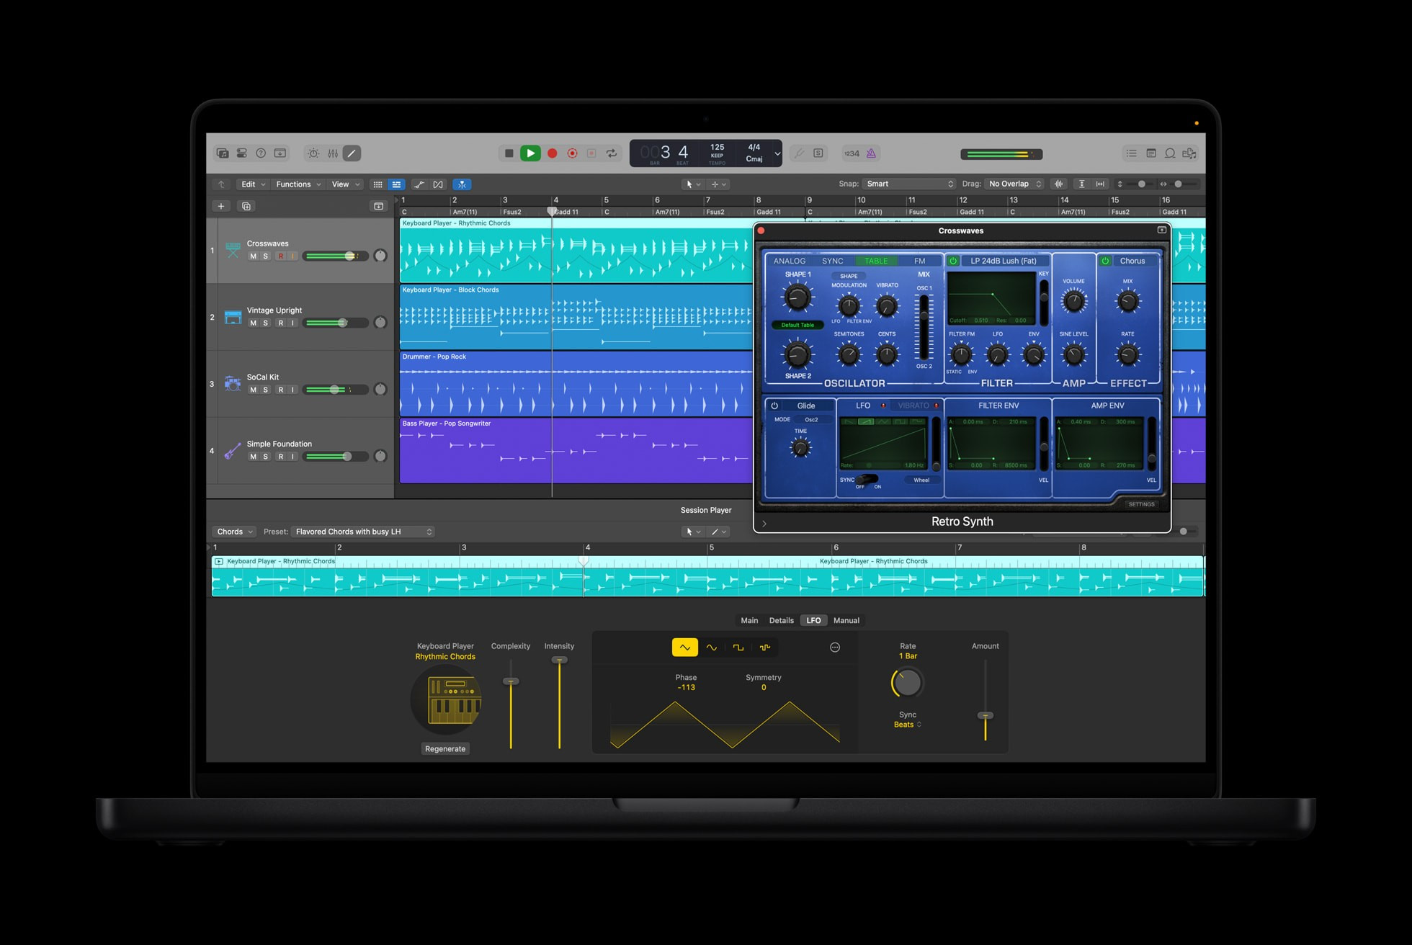Screen dimensions: 1412x945
Task: Enable the Chorus effect in Retro Synth
Action: (x=1105, y=261)
